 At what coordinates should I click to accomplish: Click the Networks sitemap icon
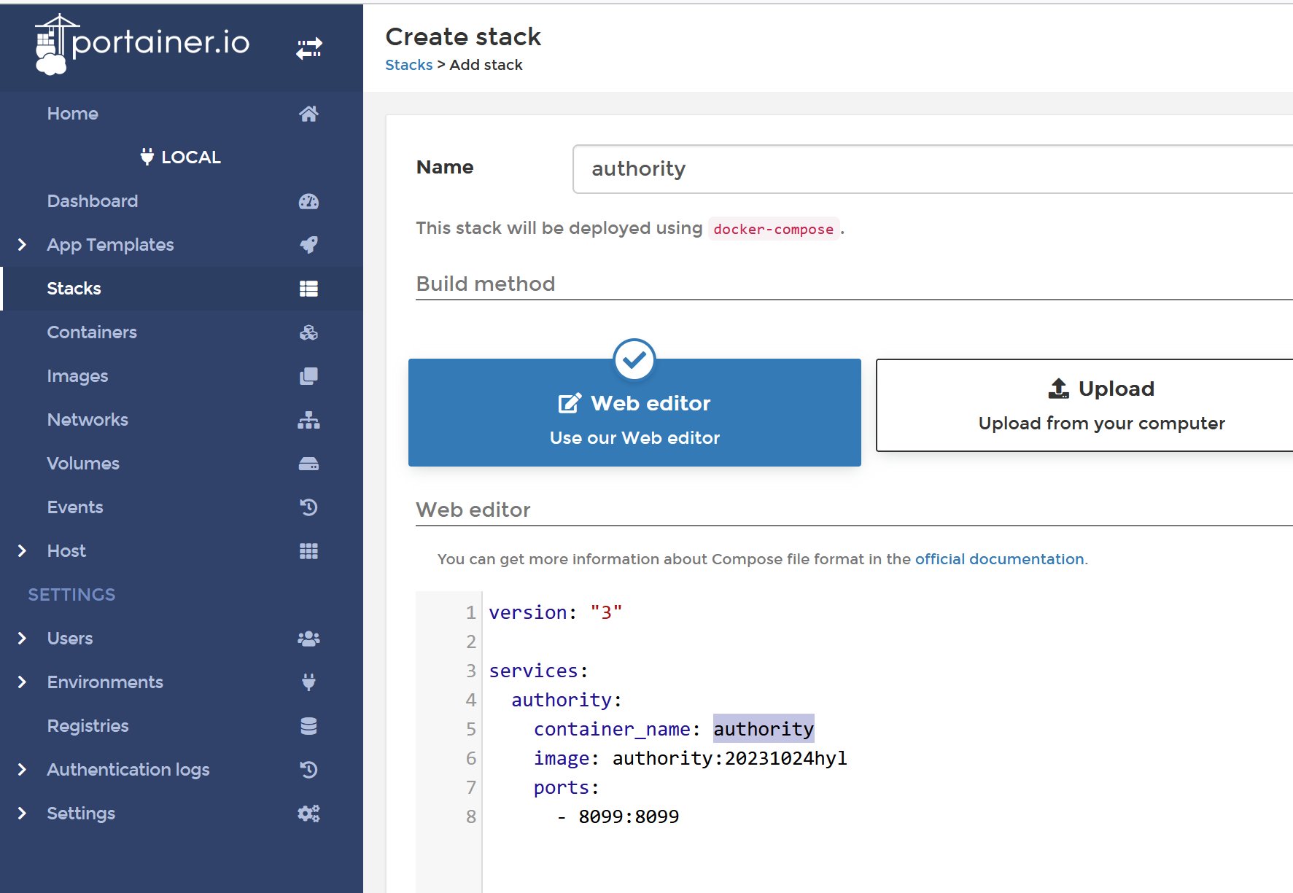pos(308,420)
